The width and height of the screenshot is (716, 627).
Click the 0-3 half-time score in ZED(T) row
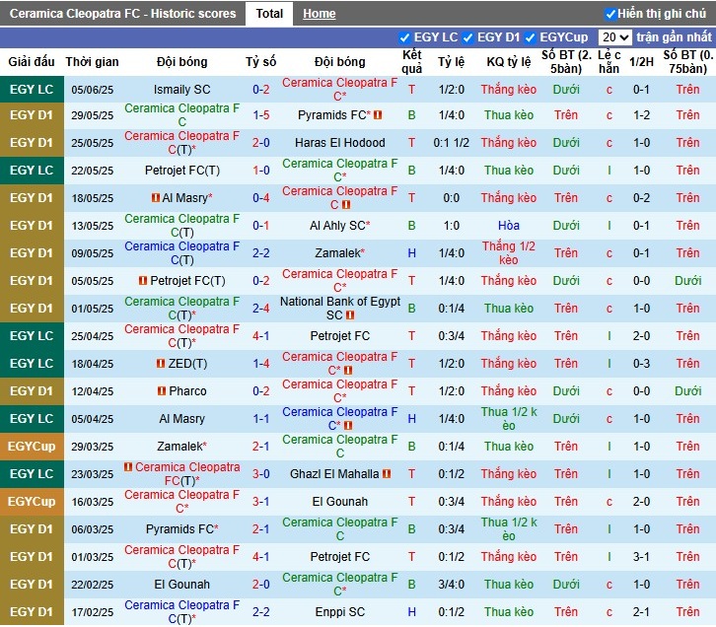[642, 363]
